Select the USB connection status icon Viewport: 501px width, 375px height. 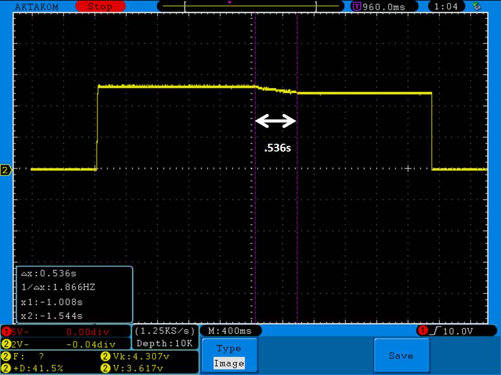[476, 7]
